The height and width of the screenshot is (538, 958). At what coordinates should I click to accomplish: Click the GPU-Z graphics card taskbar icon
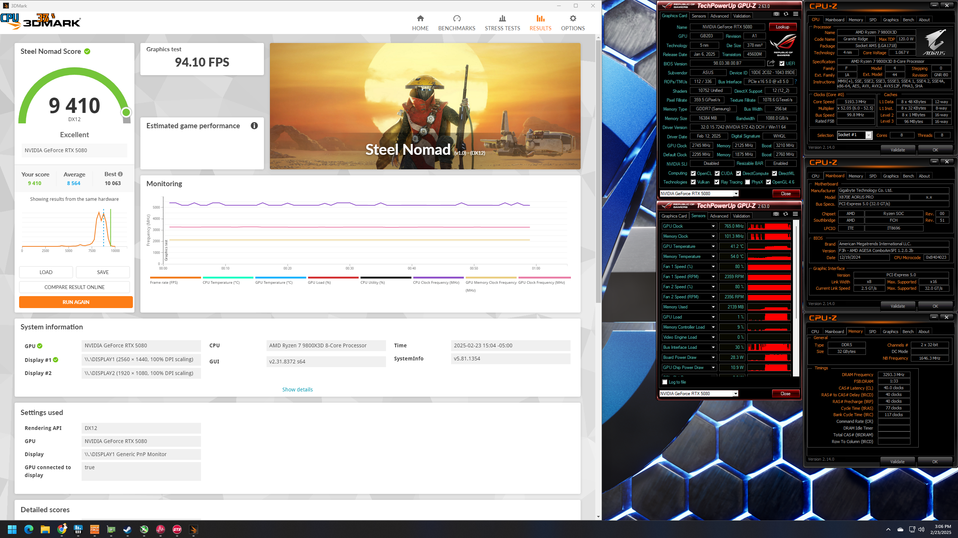point(111,529)
